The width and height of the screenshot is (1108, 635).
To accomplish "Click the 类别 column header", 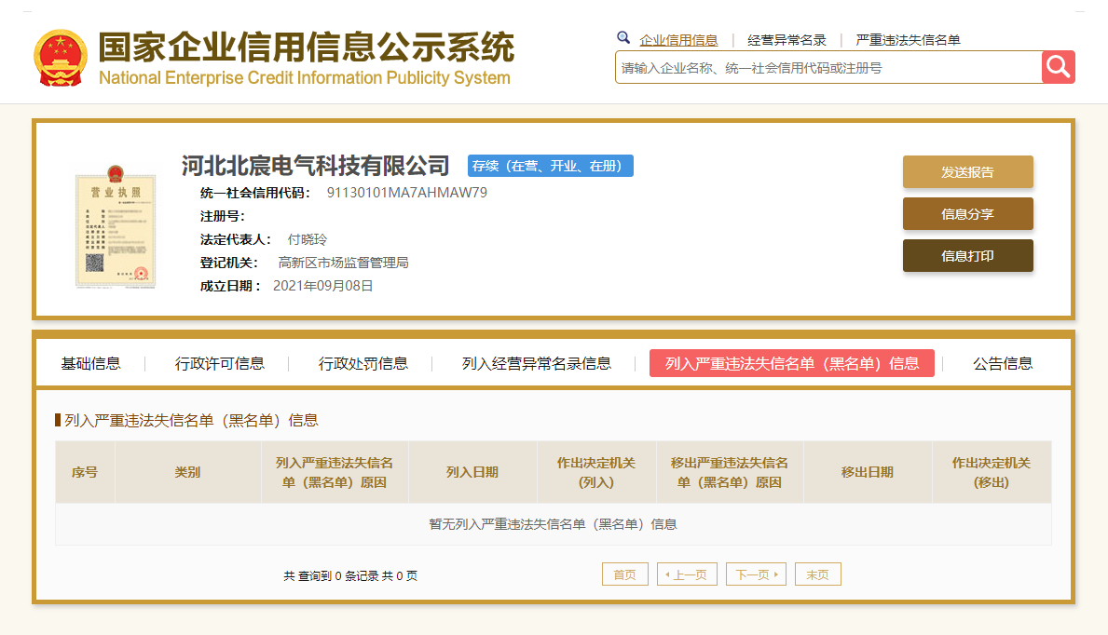I will point(188,472).
